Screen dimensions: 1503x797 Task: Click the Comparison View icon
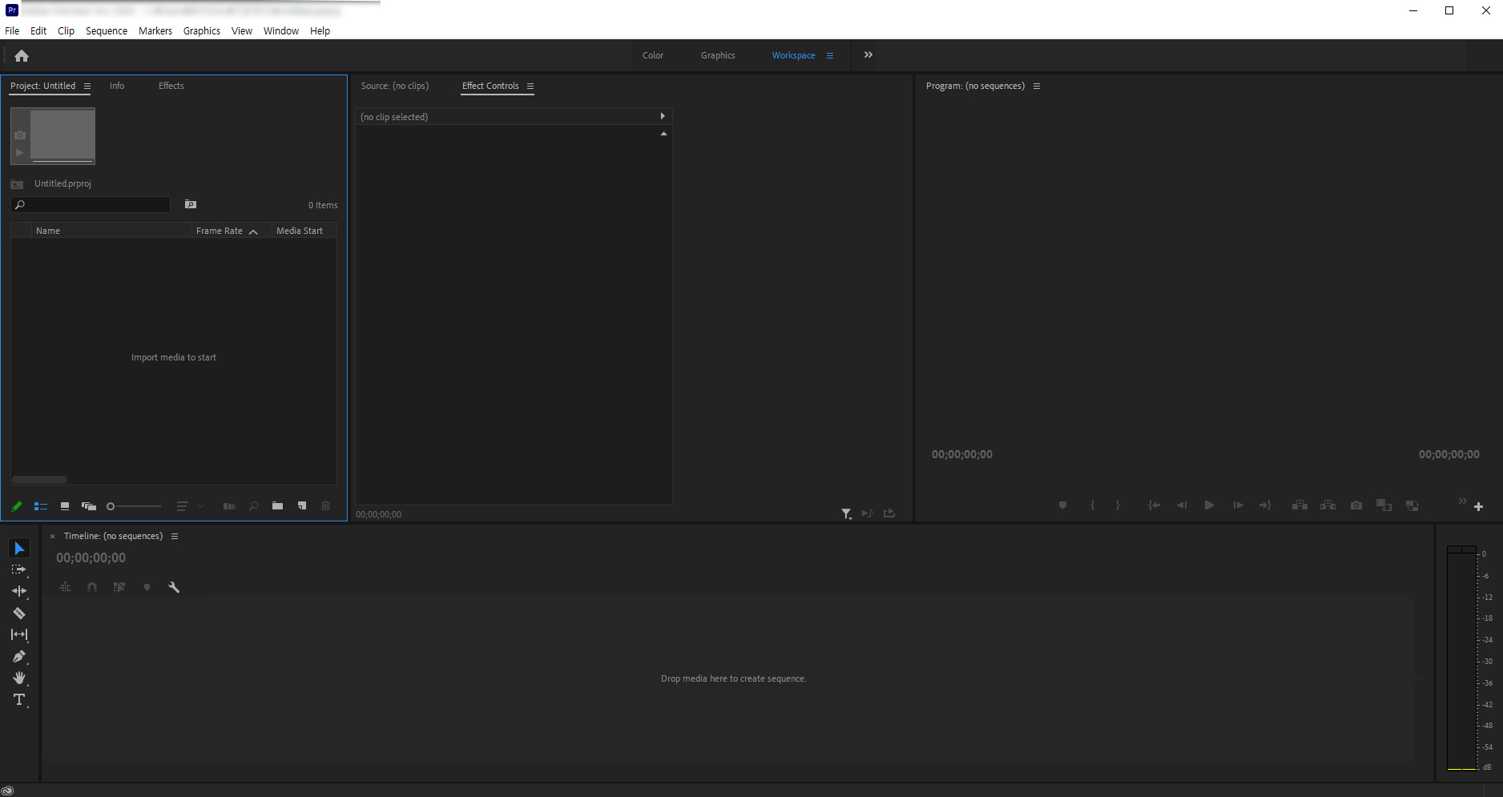pyautogui.click(x=1384, y=505)
